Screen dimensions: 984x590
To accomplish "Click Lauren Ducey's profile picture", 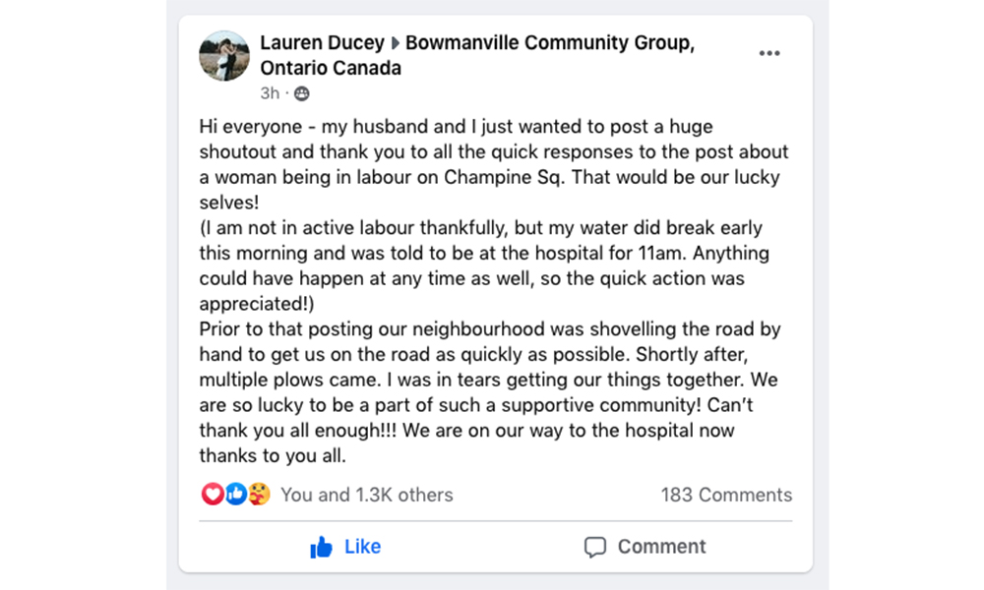I will click(x=224, y=56).
